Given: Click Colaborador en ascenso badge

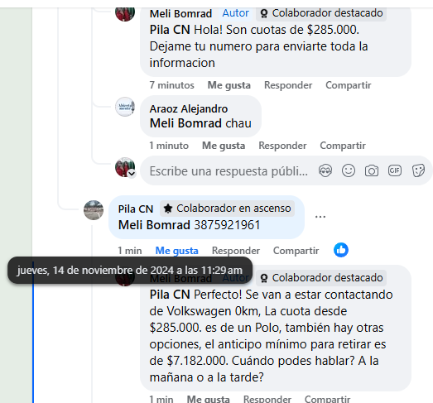Looking at the screenshot, I should pyautogui.click(x=228, y=209).
